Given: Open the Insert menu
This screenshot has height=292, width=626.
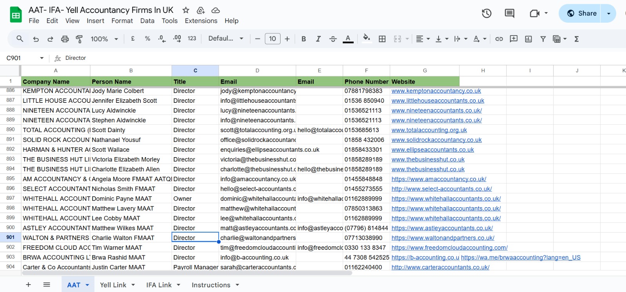Looking at the screenshot, I should [95, 21].
